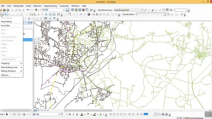Image resolution: width=212 pixels, height=119 pixels.
Task: Open the Catalog window icon
Action: pos(76,10)
